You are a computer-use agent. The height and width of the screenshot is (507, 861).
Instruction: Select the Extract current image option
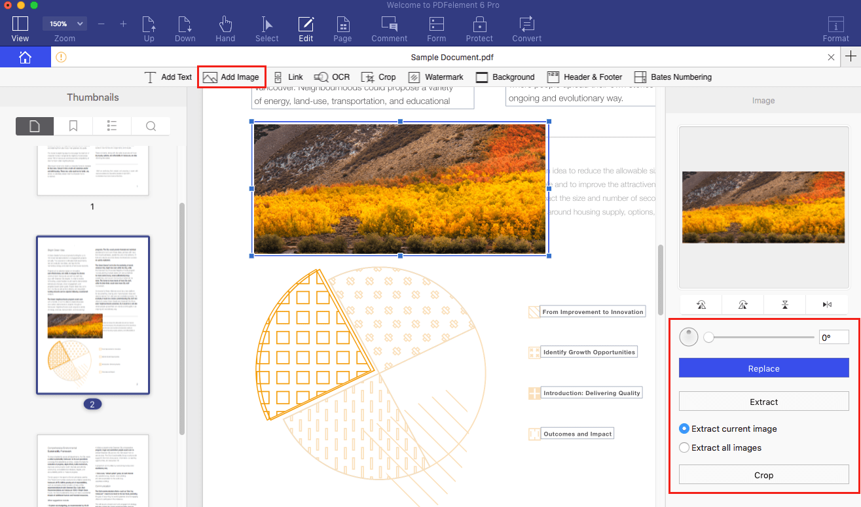point(684,428)
